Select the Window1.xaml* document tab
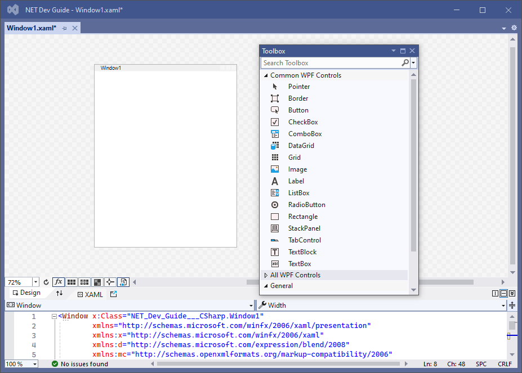 (32, 28)
